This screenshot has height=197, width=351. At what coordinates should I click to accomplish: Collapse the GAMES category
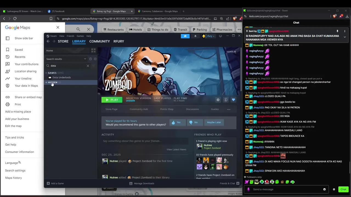(x=46, y=73)
